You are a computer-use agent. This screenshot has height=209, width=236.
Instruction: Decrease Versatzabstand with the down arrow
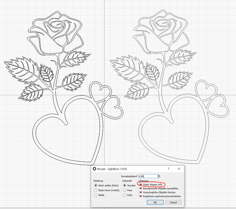(x=158, y=177)
